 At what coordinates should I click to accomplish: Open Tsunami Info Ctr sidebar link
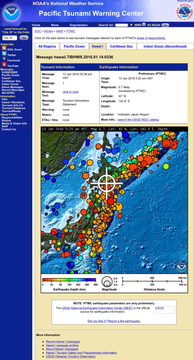point(12,105)
